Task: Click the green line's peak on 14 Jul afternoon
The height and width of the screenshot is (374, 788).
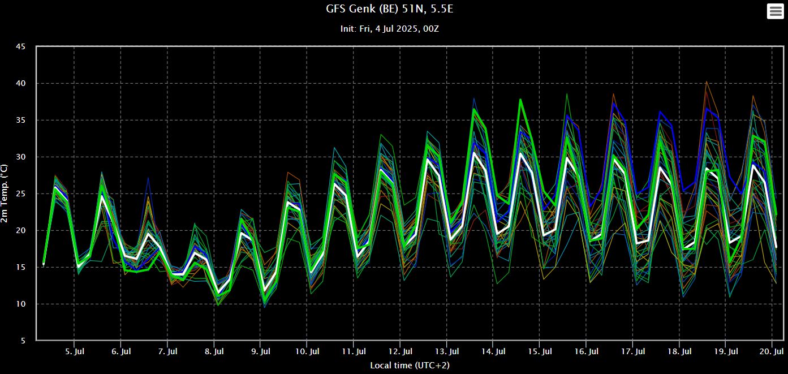Action: 520,100
